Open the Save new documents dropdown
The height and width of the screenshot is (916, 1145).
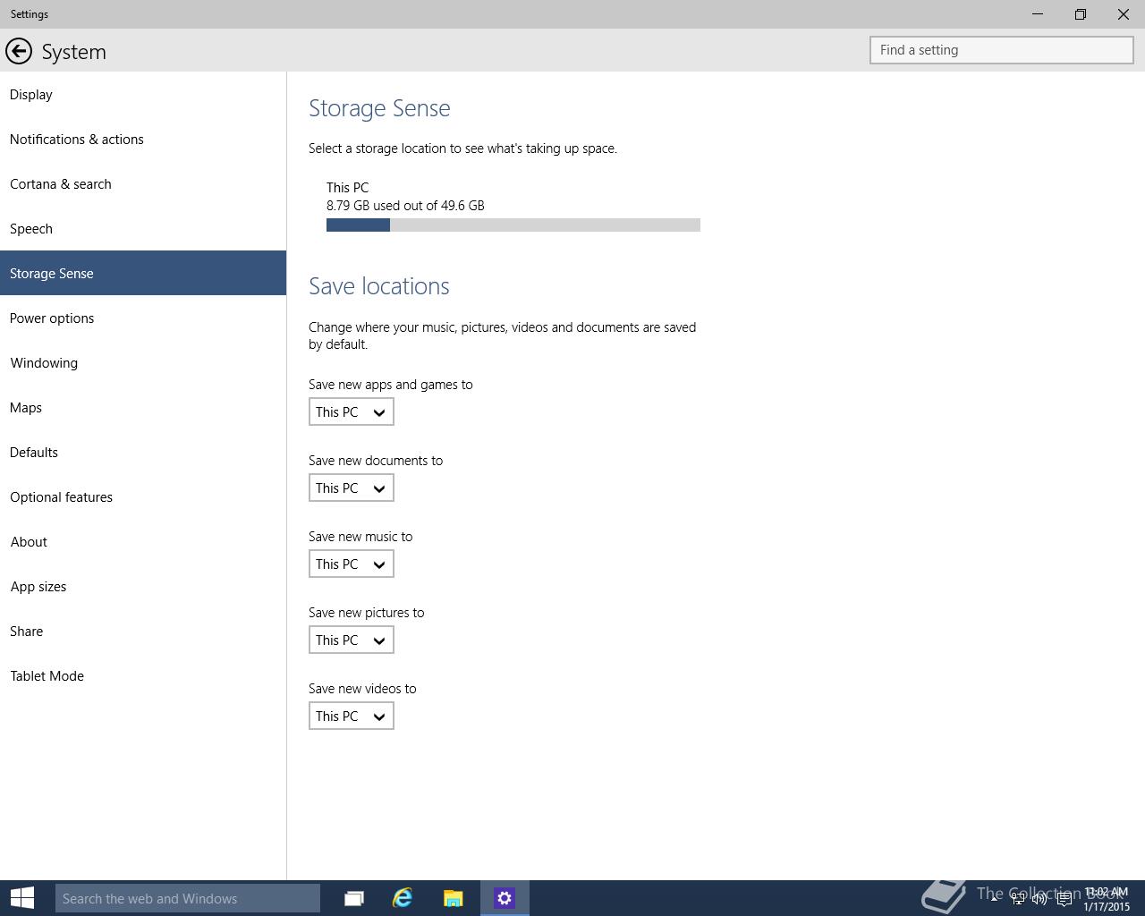click(352, 488)
